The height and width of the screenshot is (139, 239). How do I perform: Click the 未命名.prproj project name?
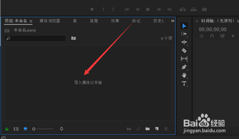pyautogui.click(x=25, y=30)
